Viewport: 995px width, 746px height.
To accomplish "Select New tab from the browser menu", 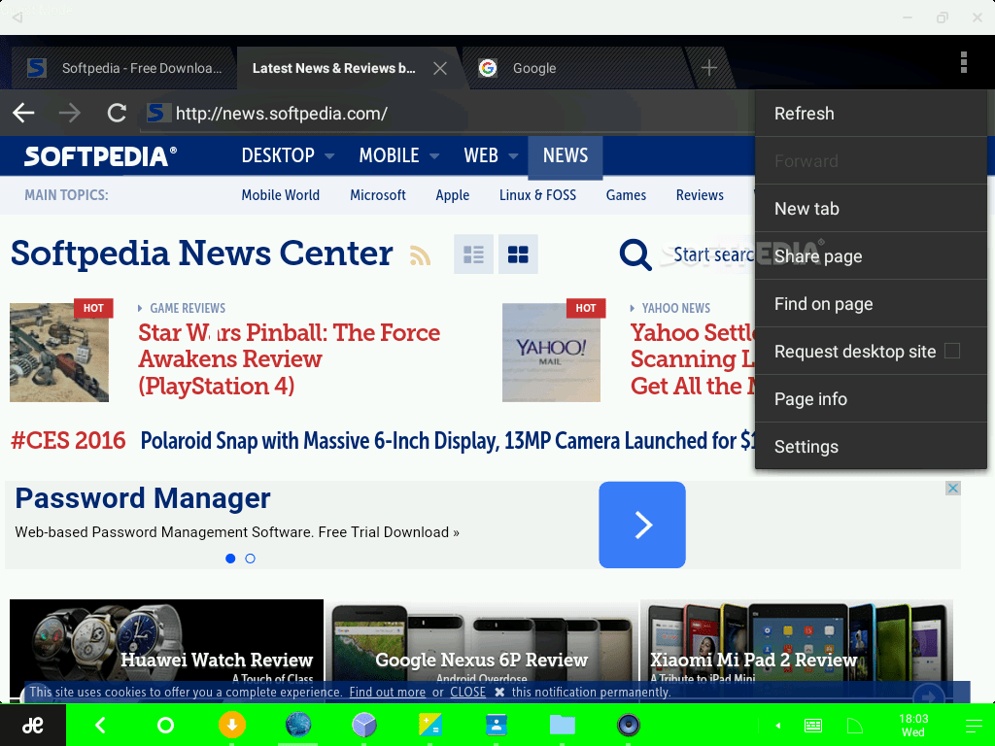I will pos(806,208).
